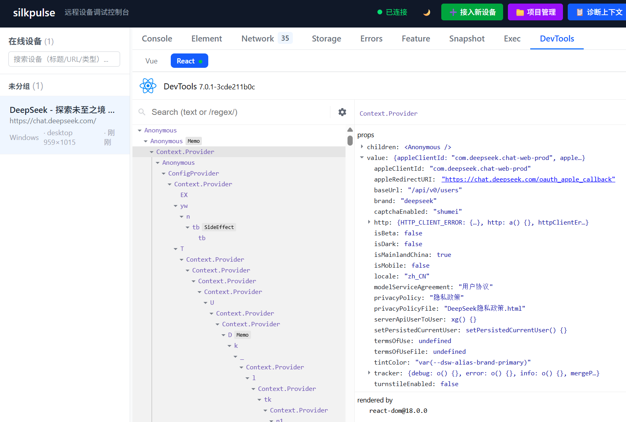
Task: Select the React devtools button
Action: point(190,61)
